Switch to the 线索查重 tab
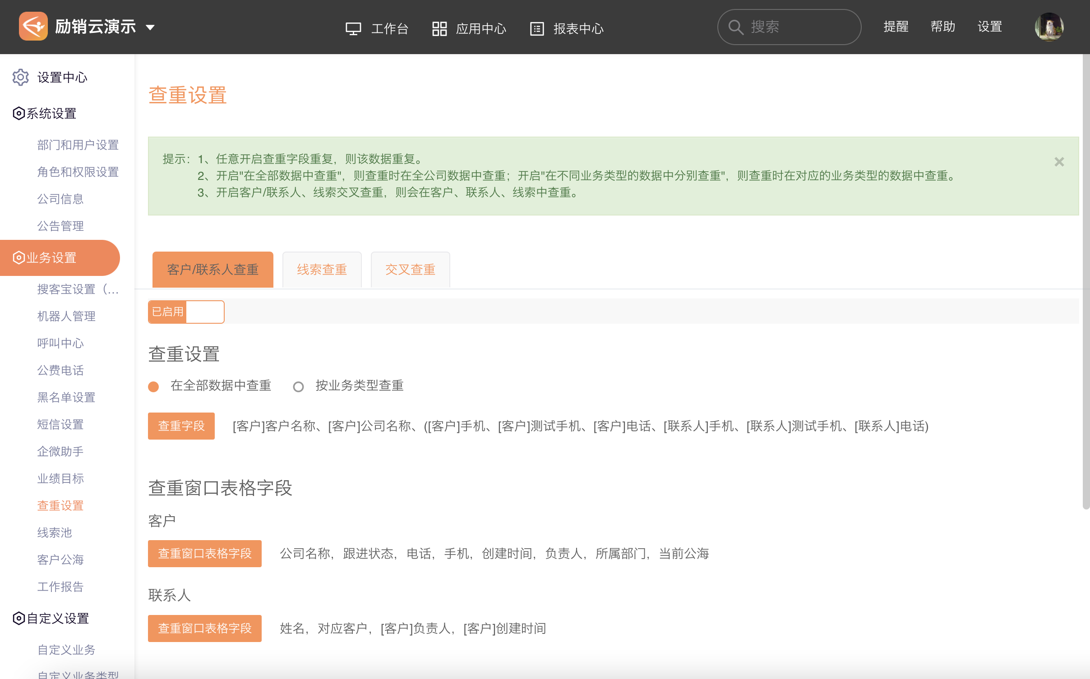 (x=322, y=270)
